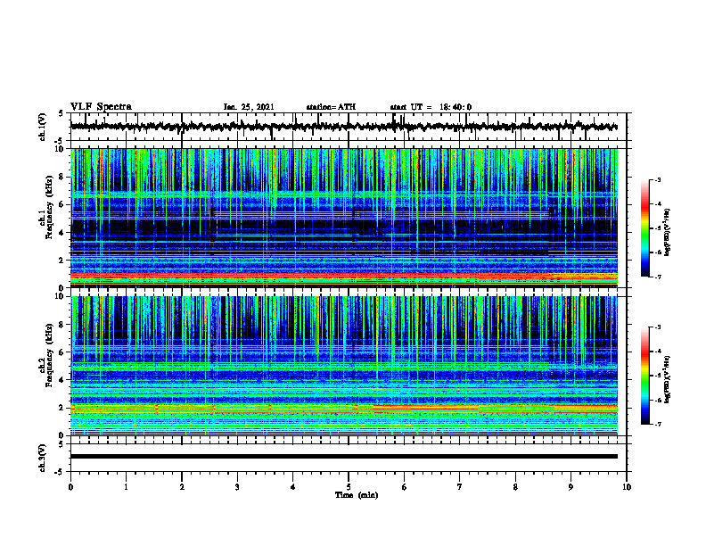The height and width of the screenshot is (546, 706).
Task: Click the 4 tick on Time axis
Action: tap(293, 487)
